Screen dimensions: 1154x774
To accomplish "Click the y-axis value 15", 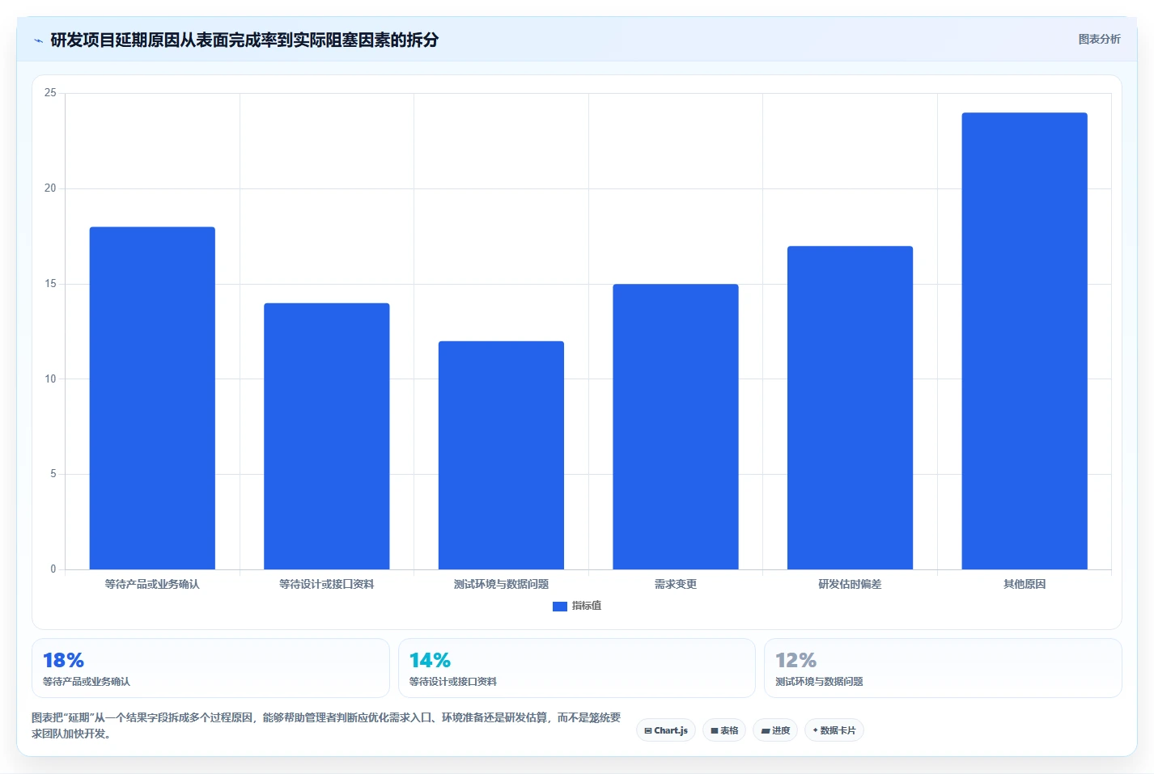I will [x=50, y=284].
